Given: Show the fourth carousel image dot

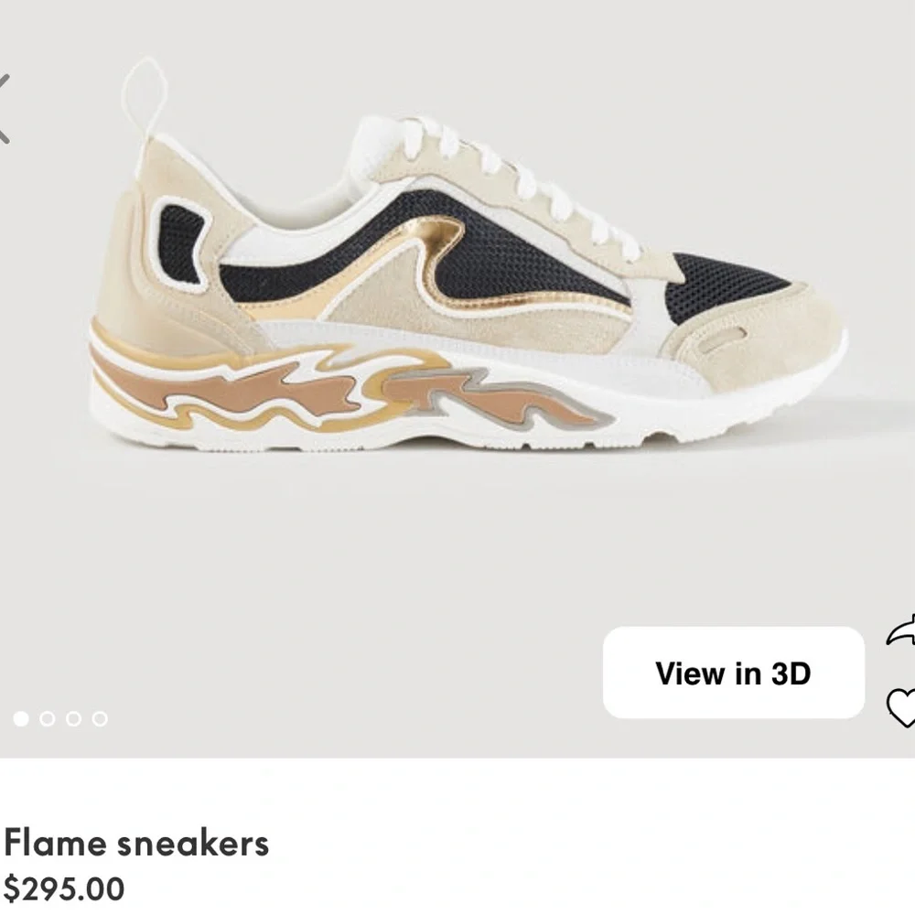Looking at the screenshot, I should tap(100, 718).
